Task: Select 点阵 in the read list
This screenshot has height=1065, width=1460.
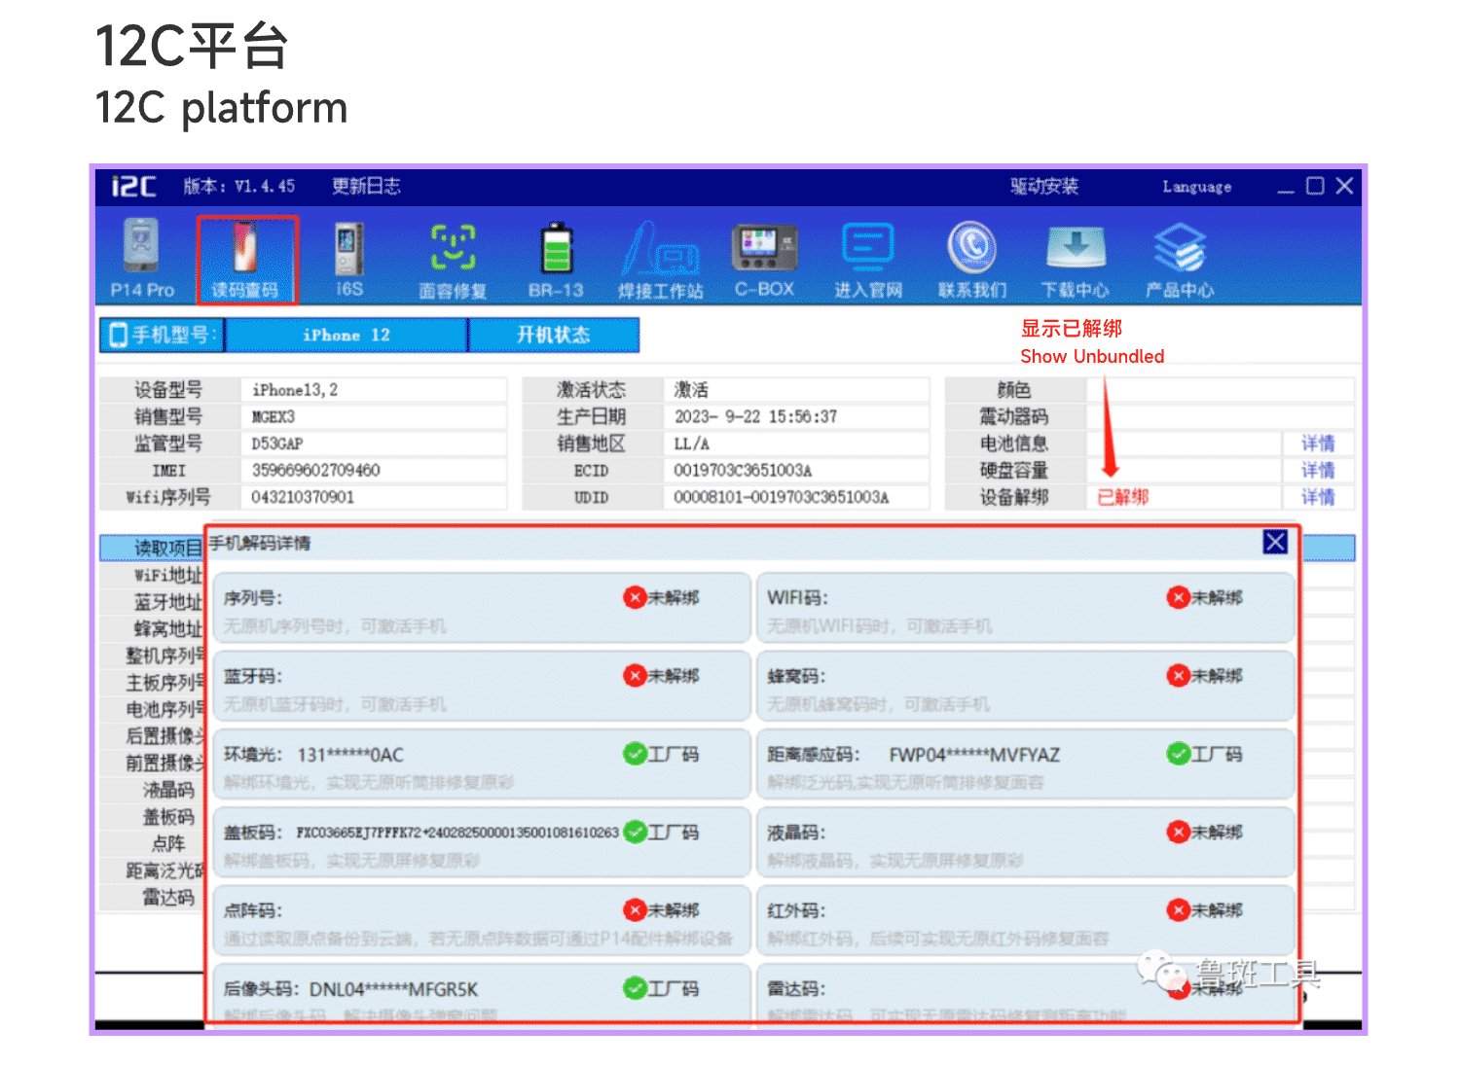Action: [x=168, y=843]
